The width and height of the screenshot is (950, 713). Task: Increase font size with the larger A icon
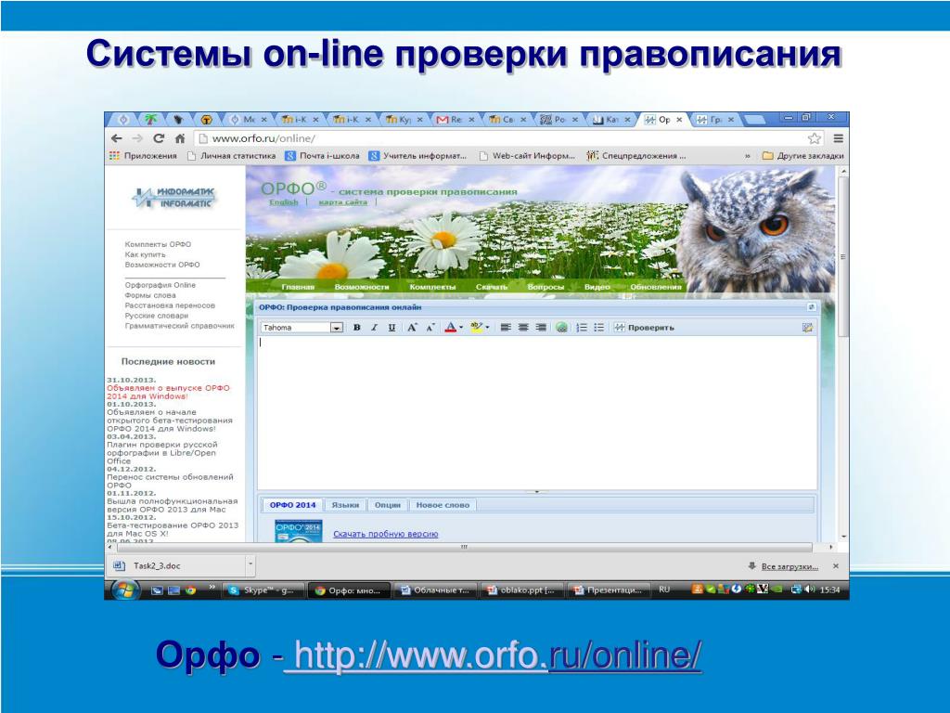coord(412,328)
